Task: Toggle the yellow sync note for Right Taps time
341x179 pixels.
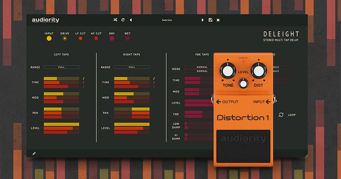Action: (x=154, y=79)
